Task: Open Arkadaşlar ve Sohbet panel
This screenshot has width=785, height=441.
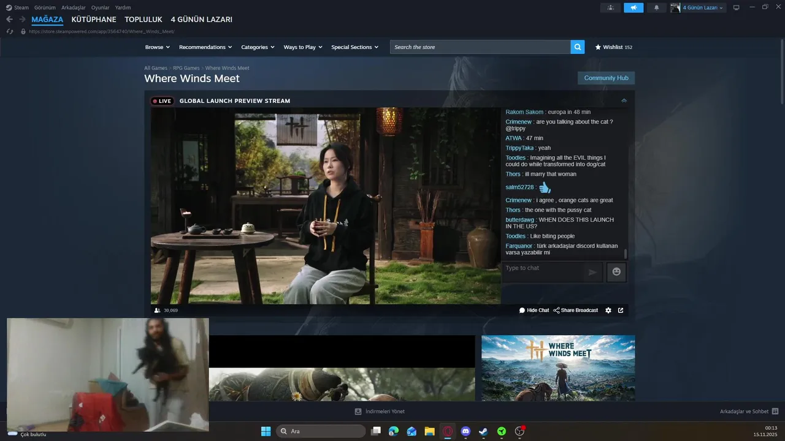Action: point(749,412)
